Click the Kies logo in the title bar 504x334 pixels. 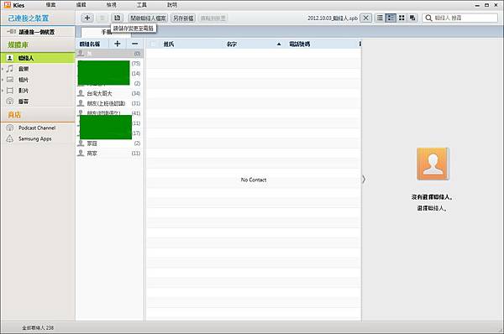coord(8,5)
